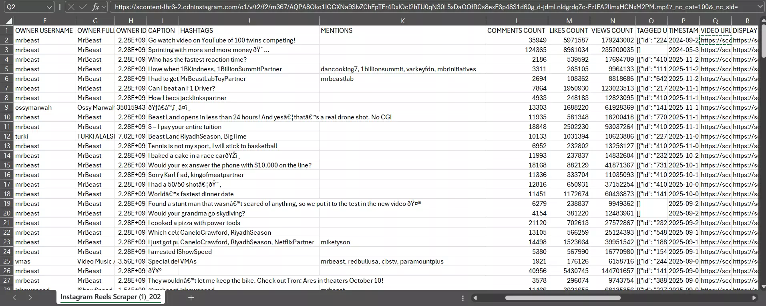Screen dimensions: 766x306
Task: Click the three-dot handle beside the horizontal scrollbar
Action: point(463,298)
